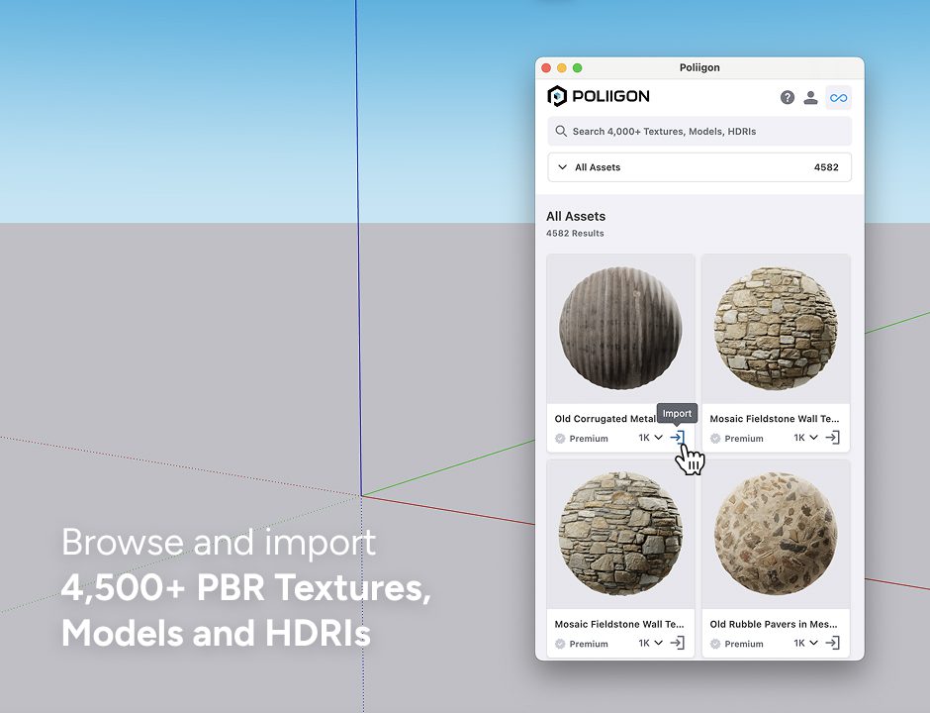Click the Poliigon logo
The image size is (930, 713).
[x=598, y=96]
